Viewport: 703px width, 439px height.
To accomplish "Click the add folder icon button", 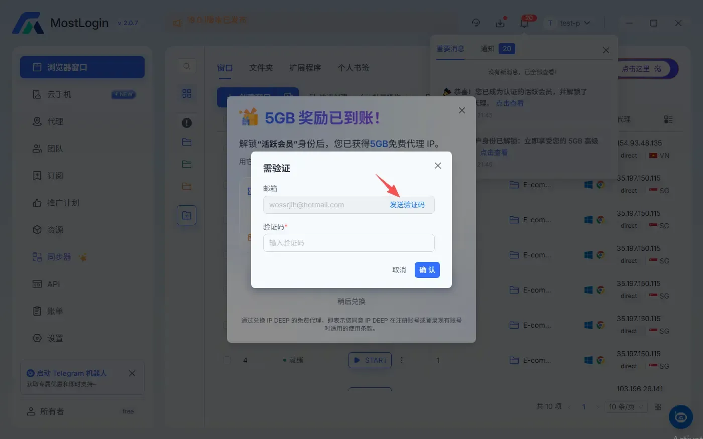I will (x=186, y=215).
